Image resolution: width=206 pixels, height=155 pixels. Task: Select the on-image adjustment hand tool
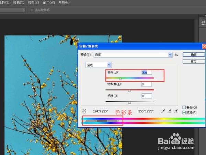pos(84,111)
